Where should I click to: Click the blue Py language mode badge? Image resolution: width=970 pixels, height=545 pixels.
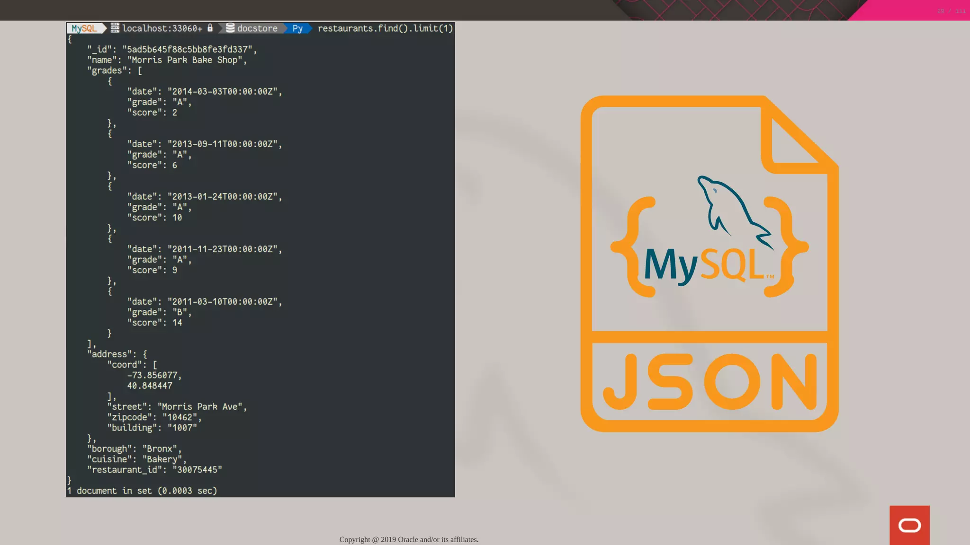(x=297, y=28)
